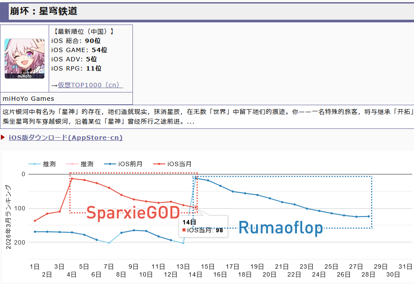Select the iOS RPG: 11位 ranking text

click(x=77, y=68)
